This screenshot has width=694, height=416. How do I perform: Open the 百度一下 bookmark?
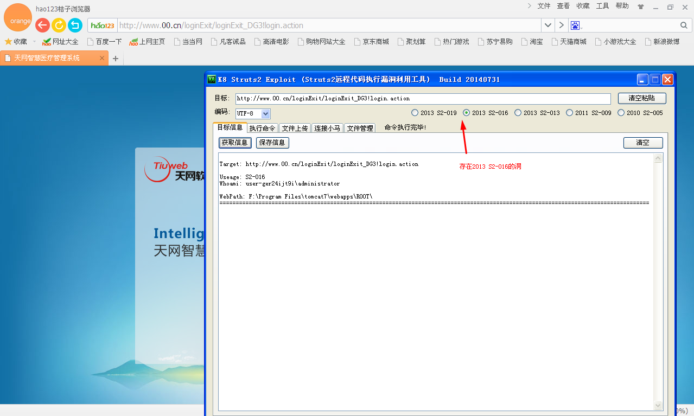click(104, 42)
